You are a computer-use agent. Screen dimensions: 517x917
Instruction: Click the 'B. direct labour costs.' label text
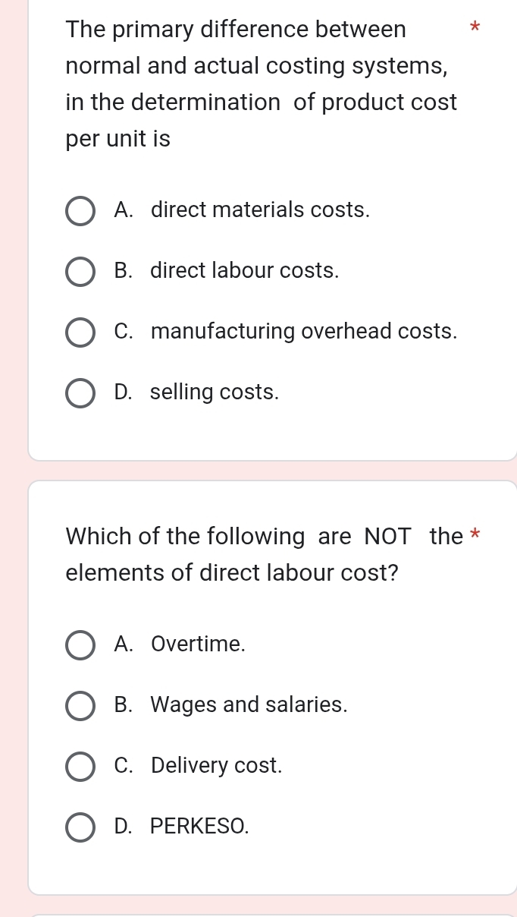(x=227, y=271)
